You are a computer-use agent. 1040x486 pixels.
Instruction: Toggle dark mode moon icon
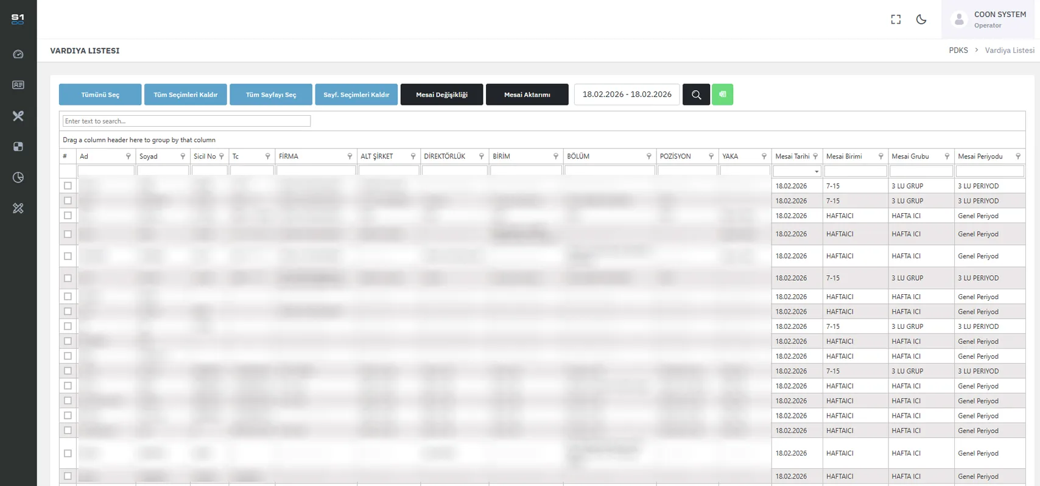pos(921,19)
